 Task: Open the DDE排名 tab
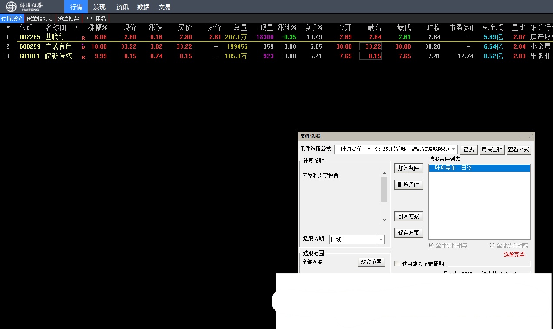point(95,18)
